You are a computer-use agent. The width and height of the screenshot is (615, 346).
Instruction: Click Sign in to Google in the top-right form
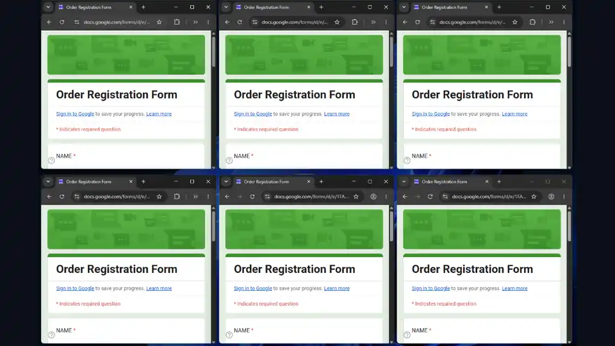tap(430, 114)
